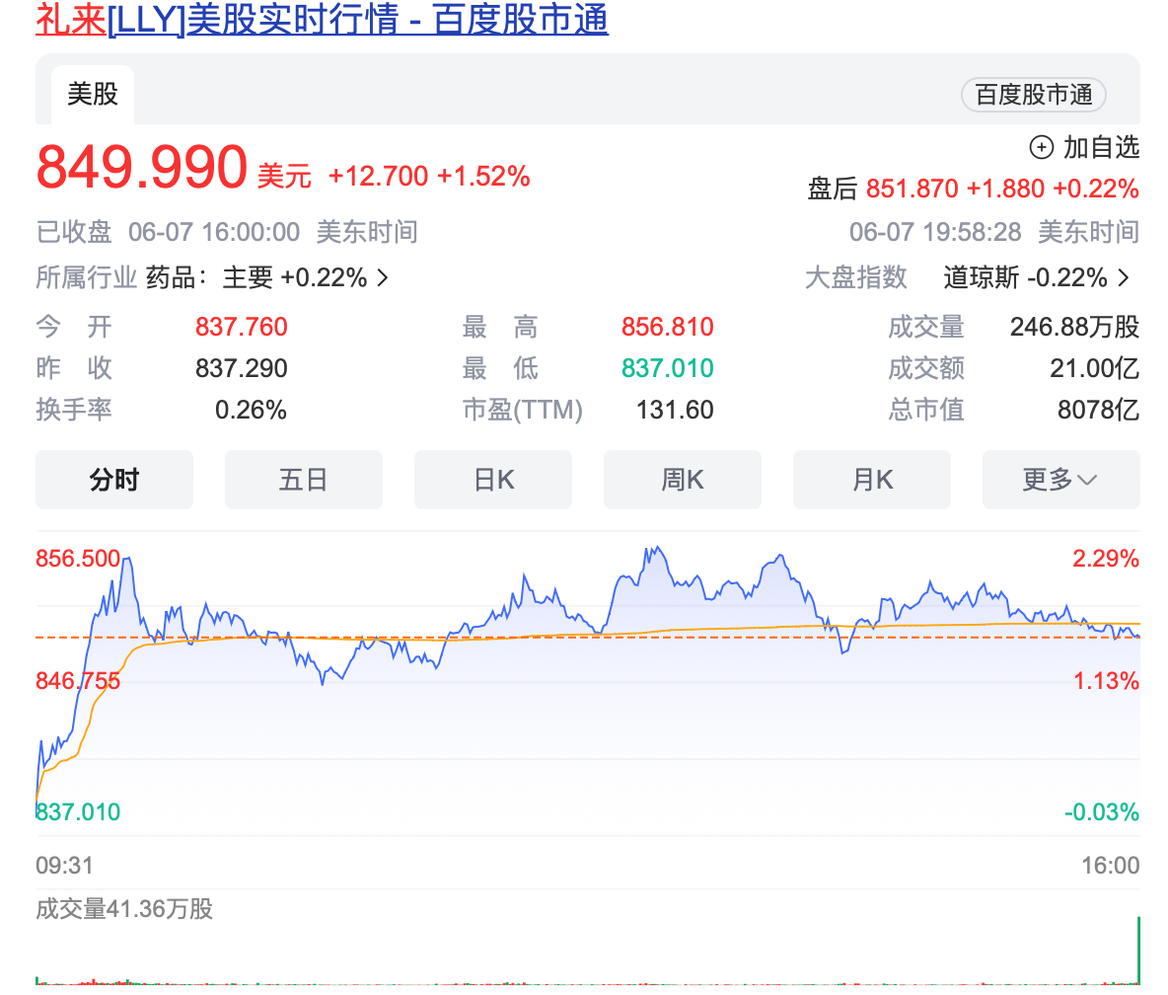Click the 成交额 value 21.00亿
The height and width of the screenshot is (995, 1168).
[x=1094, y=368]
